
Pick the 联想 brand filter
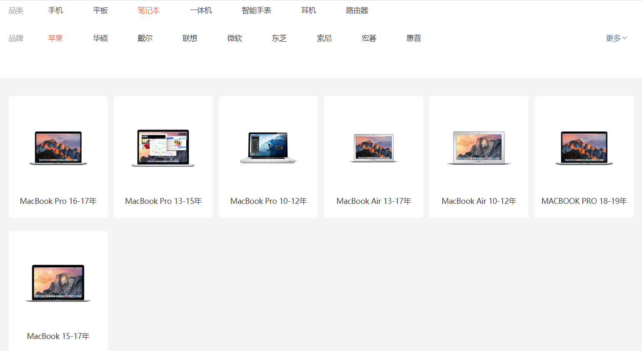[x=190, y=38]
